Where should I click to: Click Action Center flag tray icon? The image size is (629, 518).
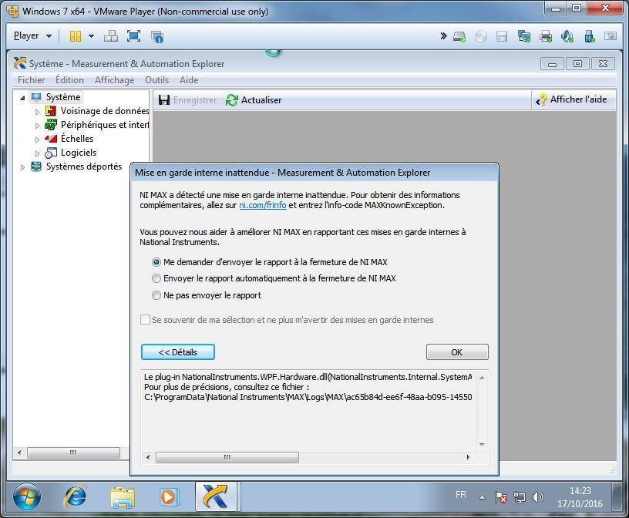pyautogui.click(x=500, y=497)
